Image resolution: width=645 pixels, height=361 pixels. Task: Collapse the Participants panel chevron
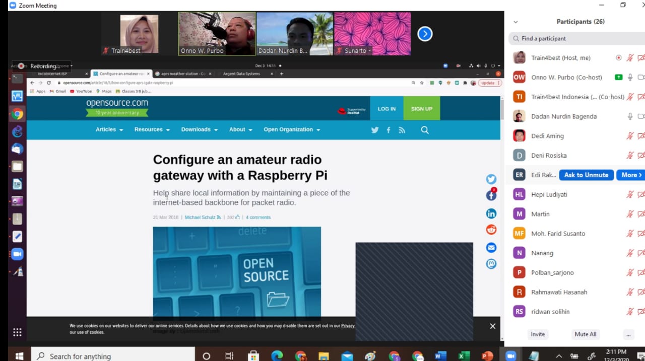point(515,22)
